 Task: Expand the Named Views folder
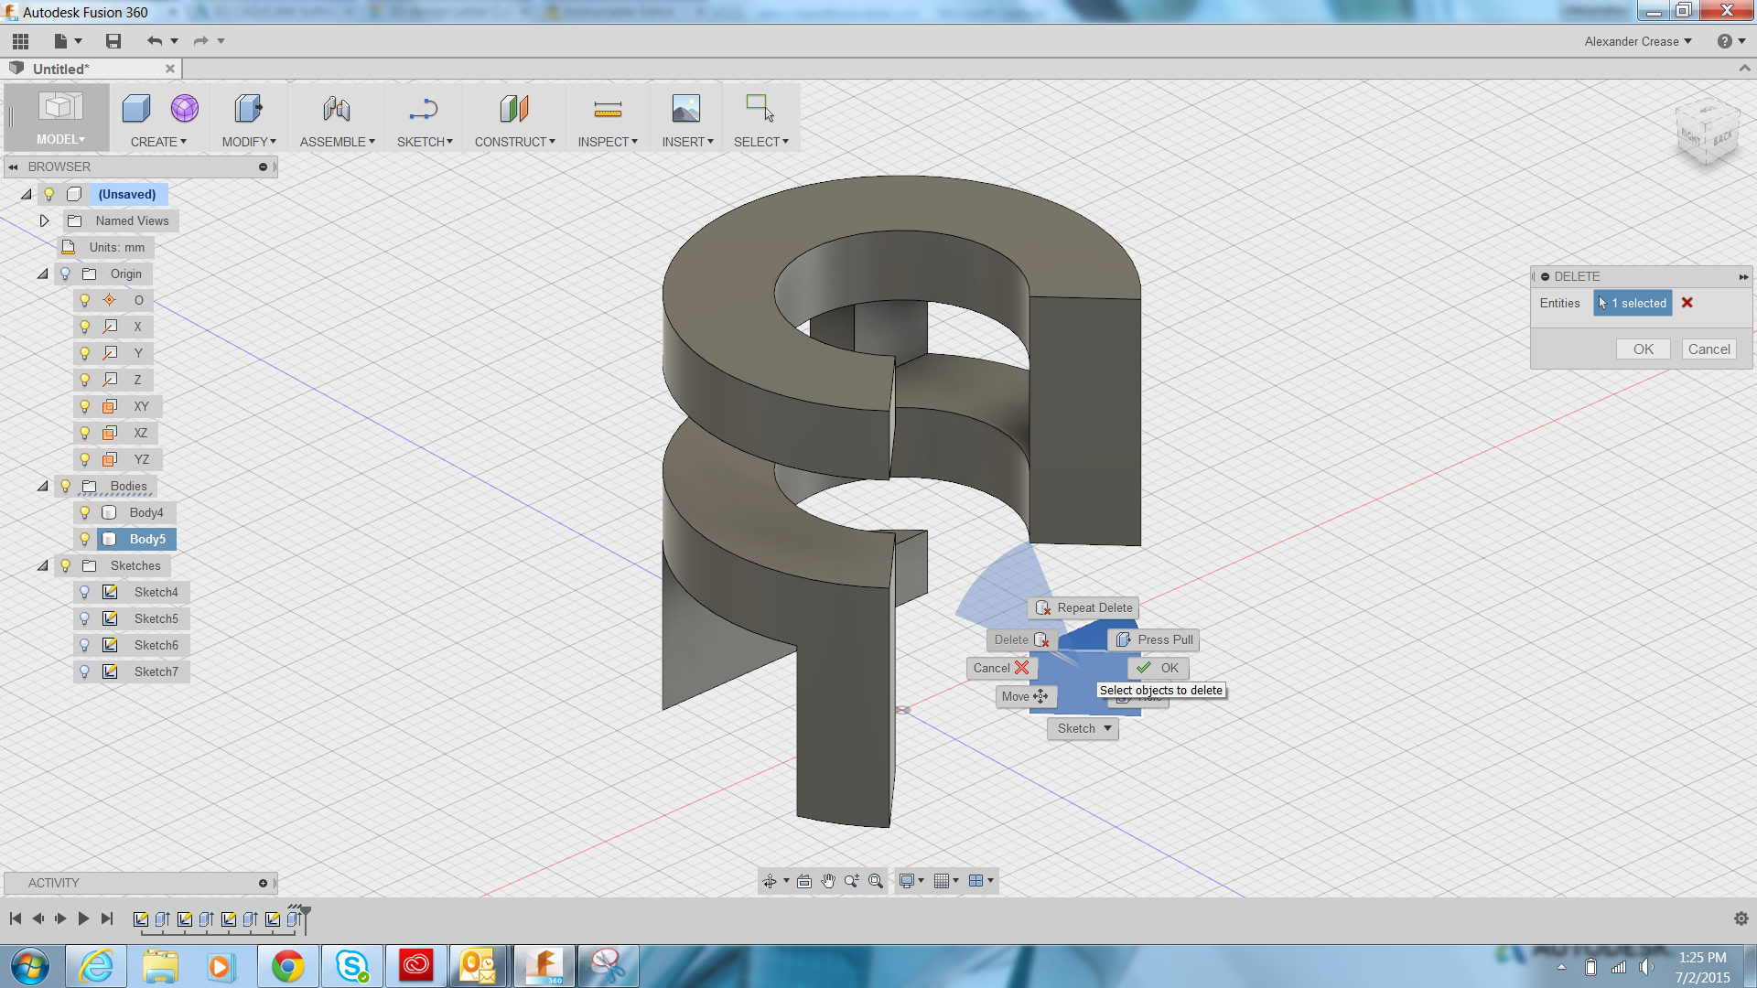[44, 220]
